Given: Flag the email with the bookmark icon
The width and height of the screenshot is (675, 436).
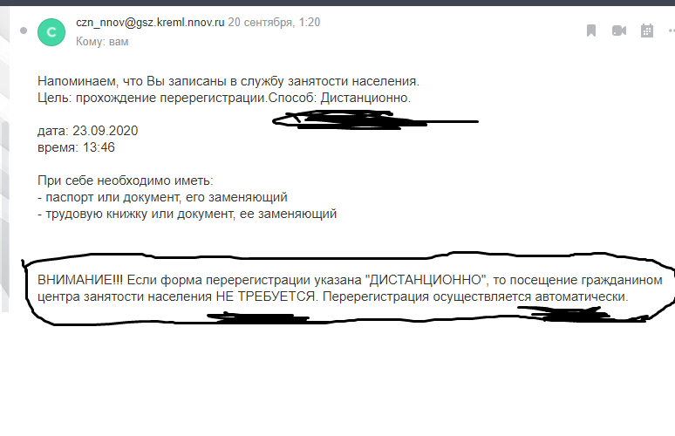Looking at the screenshot, I should 591,31.
